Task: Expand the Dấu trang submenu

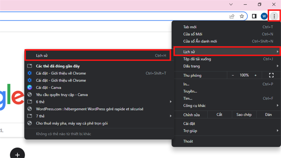Action: pyautogui.click(x=226, y=66)
